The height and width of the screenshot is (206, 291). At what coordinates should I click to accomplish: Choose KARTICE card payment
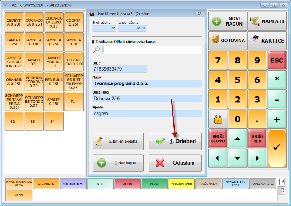click(x=267, y=40)
